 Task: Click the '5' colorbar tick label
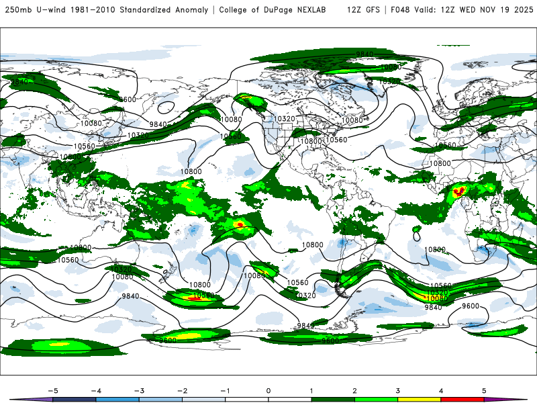tap(484, 391)
